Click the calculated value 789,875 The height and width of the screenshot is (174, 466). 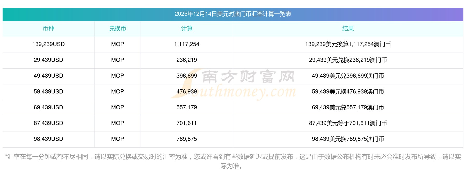187,139
